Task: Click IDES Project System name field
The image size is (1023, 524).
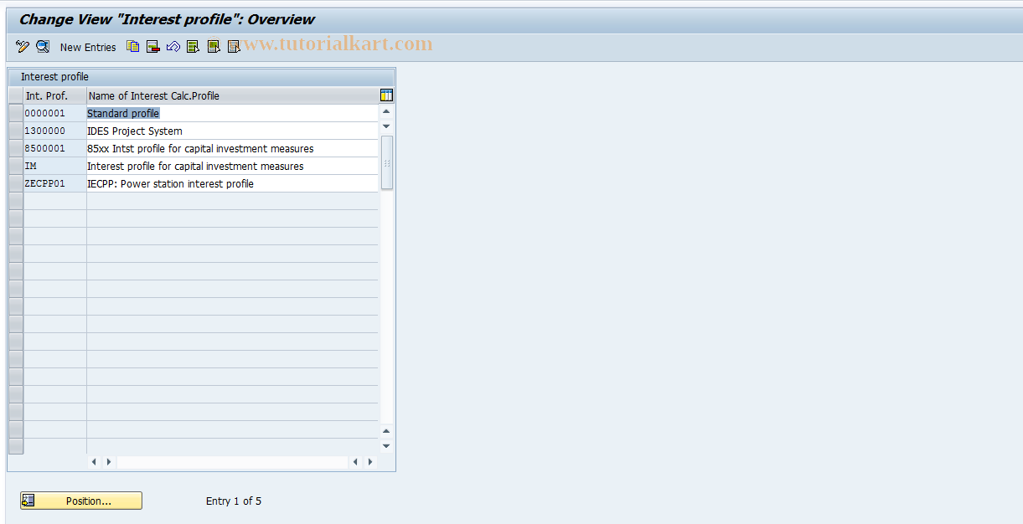Action: click(x=233, y=131)
